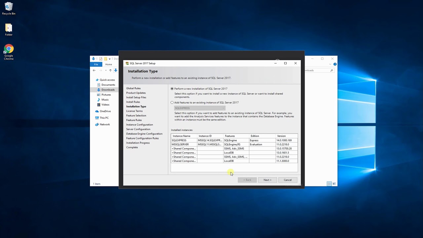Click the Edition column header

point(262,136)
